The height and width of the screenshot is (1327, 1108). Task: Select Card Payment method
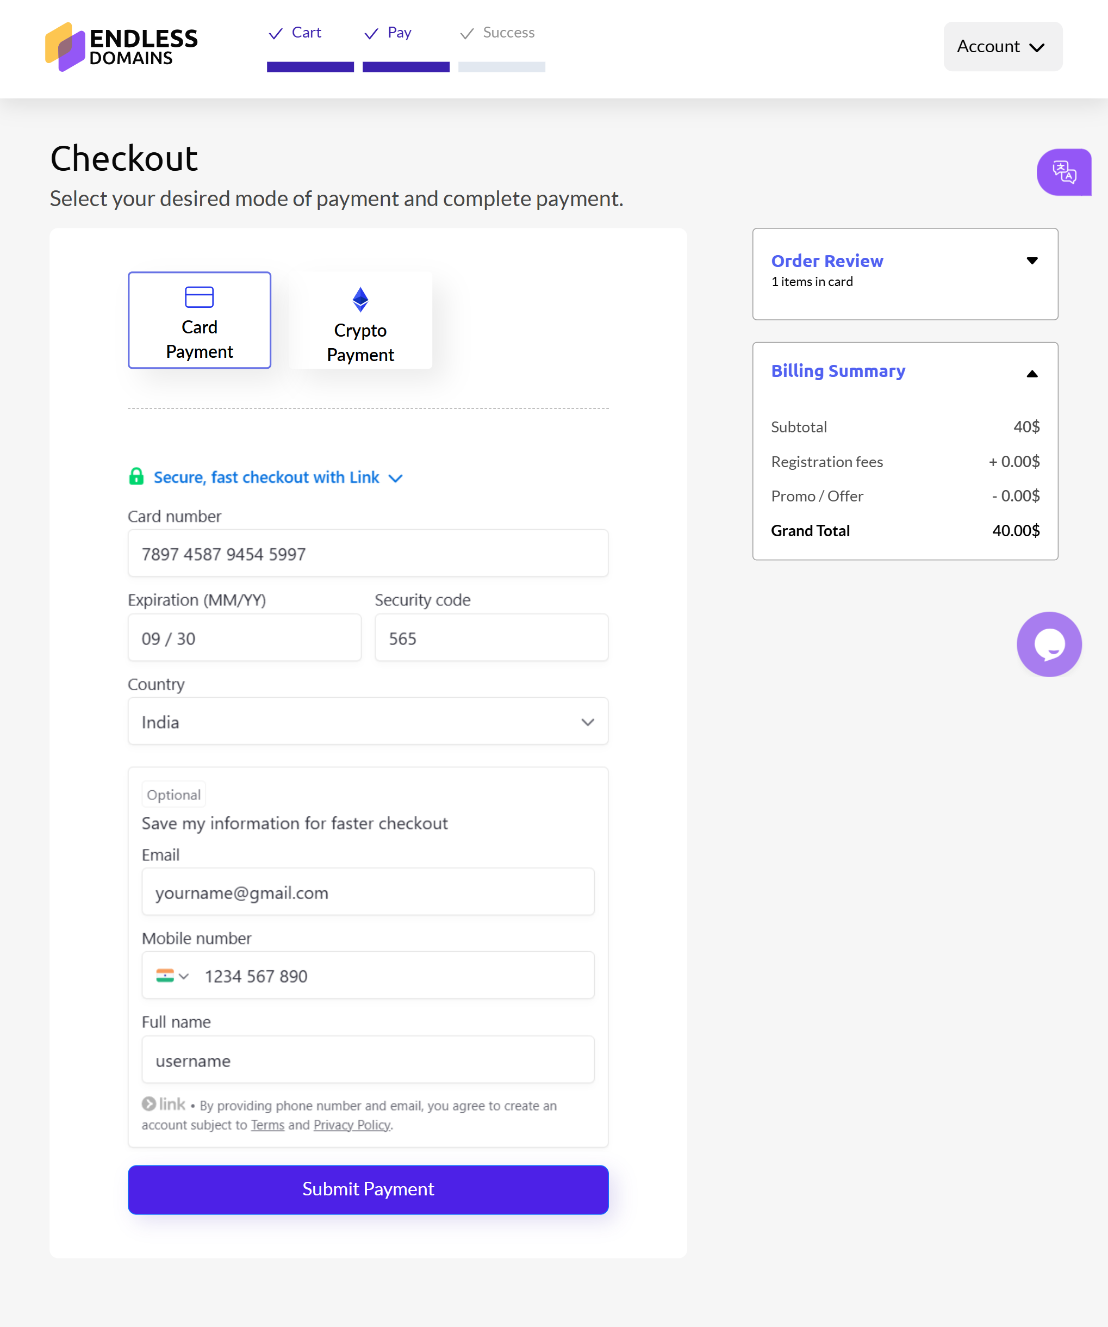tap(199, 320)
